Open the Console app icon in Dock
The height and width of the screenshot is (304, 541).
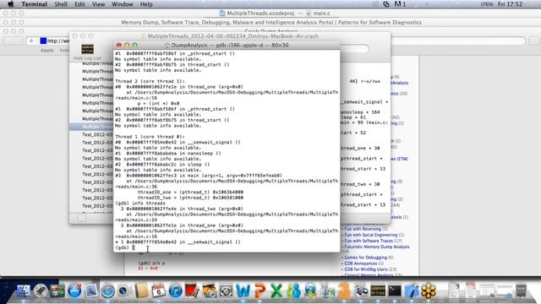[x=378, y=290]
